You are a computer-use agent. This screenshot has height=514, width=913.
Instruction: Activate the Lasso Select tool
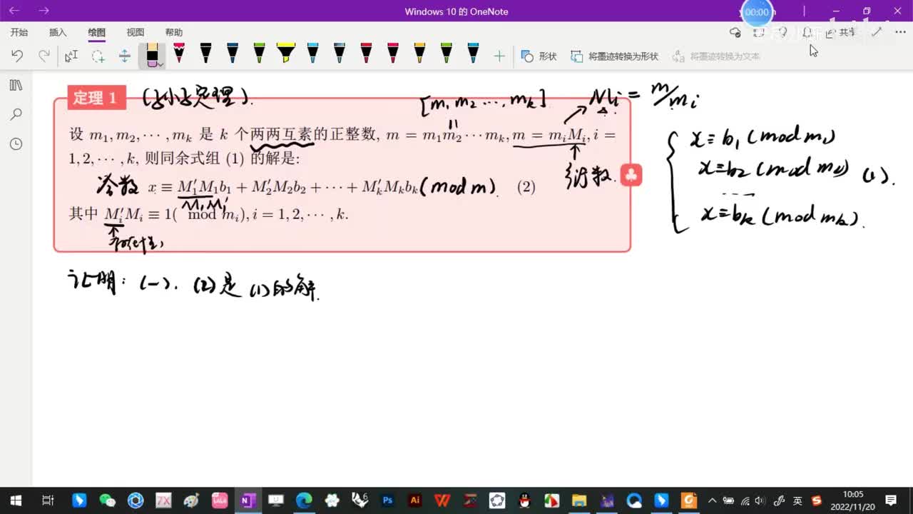[x=98, y=56]
